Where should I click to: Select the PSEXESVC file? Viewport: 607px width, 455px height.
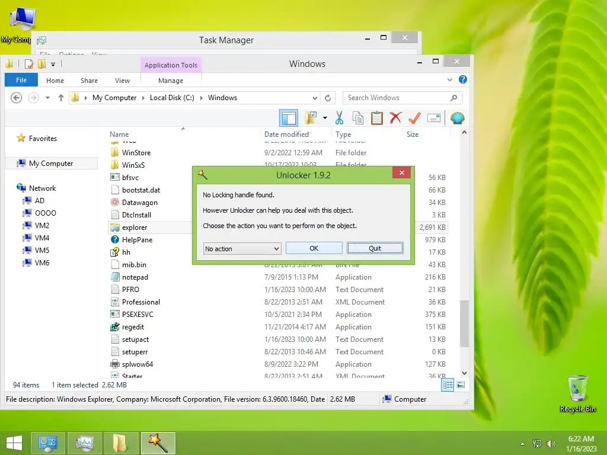click(x=138, y=315)
